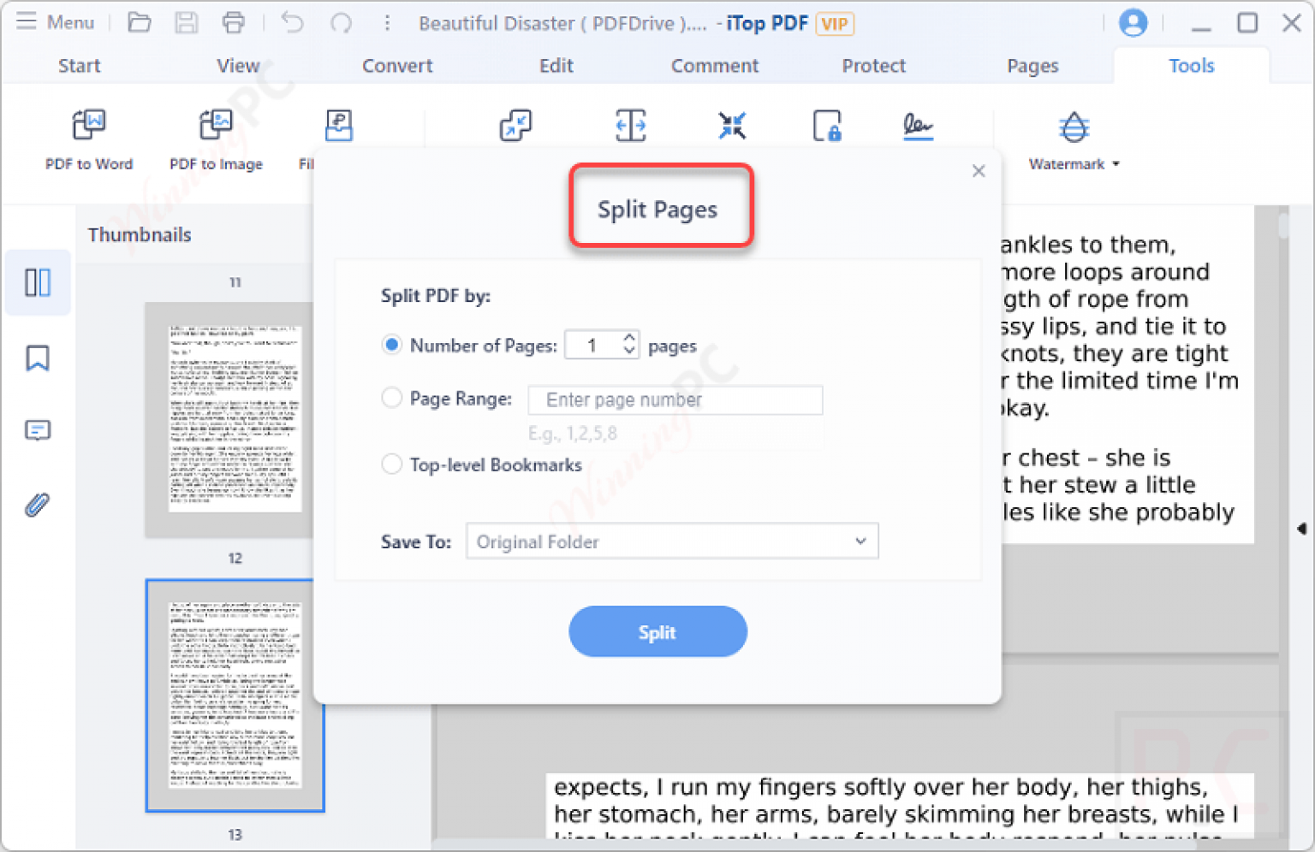The height and width of the screenshot is (852, 1315).
Task: Click the Split button
Action: 657,631
